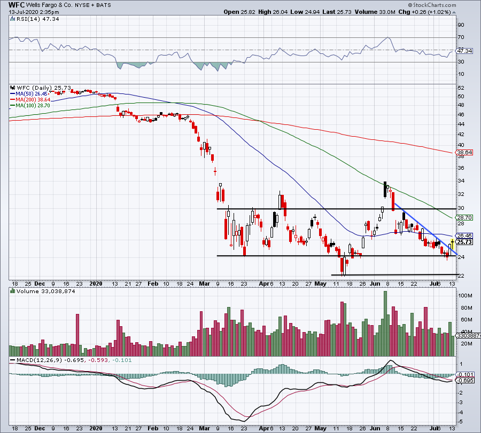Click the 28.70 green price tag on right axis

[x=464, y=218]
